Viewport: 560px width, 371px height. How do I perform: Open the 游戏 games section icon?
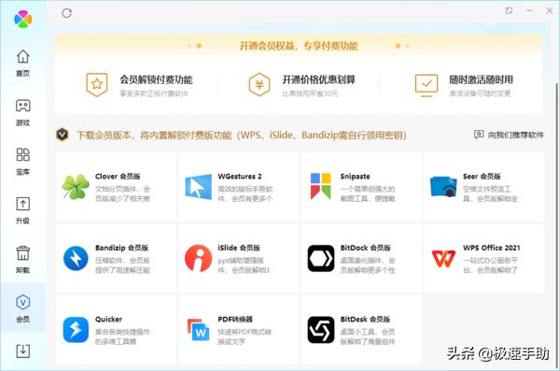click(x=22, y=106)
